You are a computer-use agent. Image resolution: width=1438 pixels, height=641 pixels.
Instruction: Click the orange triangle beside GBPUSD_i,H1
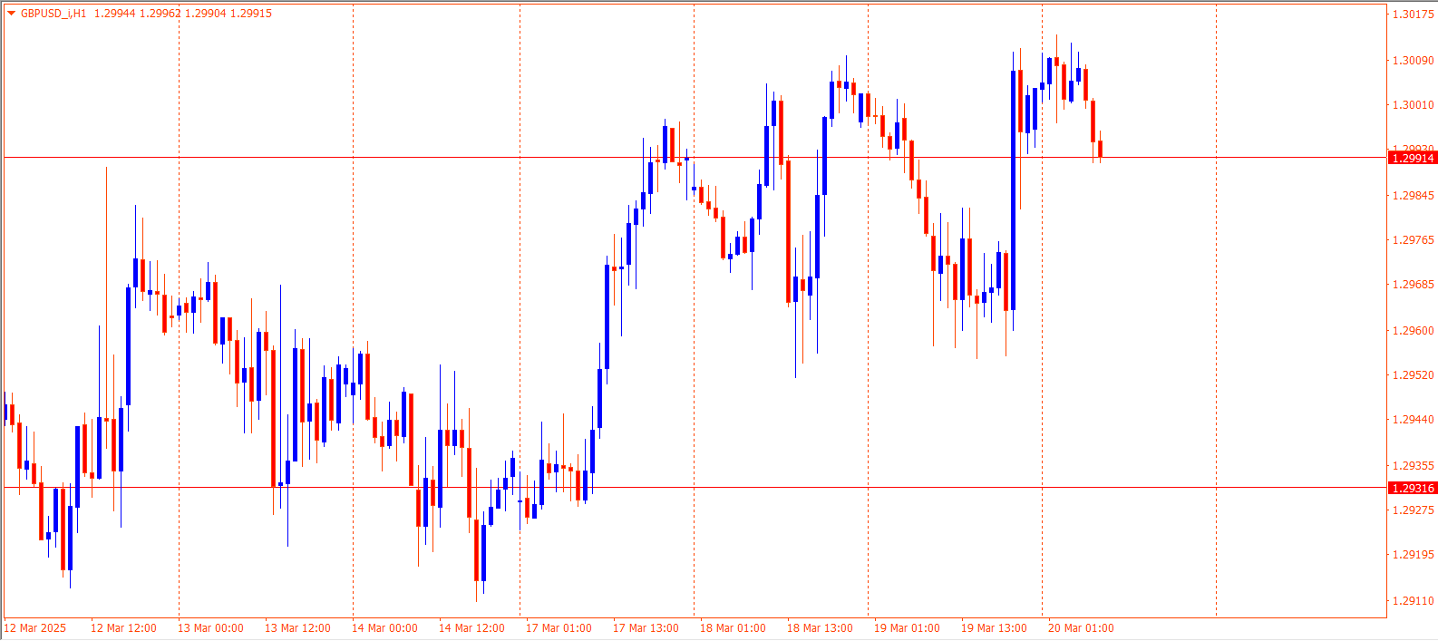(x=11, y=14)
